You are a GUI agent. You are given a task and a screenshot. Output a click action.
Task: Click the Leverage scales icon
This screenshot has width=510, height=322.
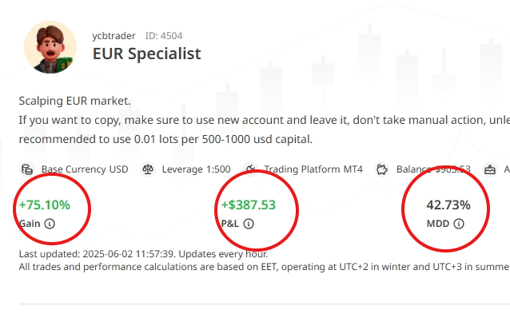pos(147,169)
